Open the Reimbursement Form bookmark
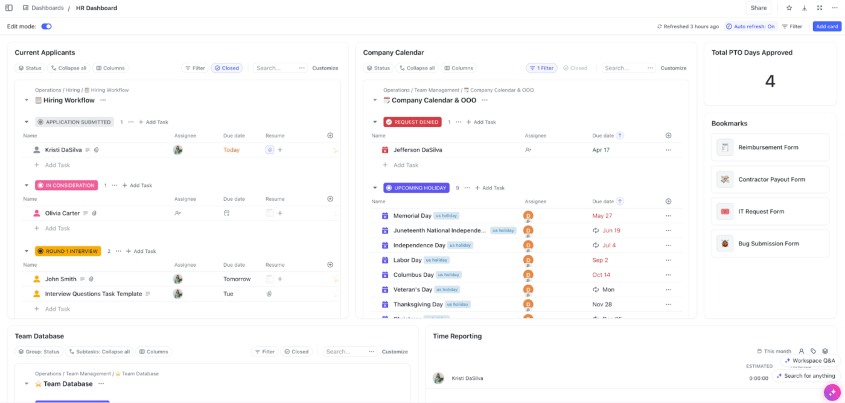845x403 pixels. click(x=770, y=147)
